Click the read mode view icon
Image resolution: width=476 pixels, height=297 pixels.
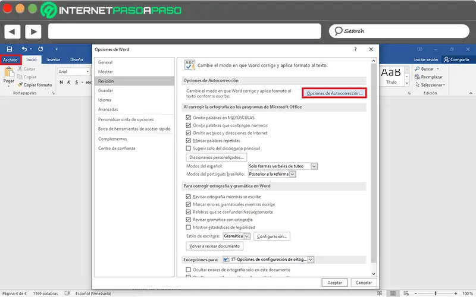click(x=380, y=293)
